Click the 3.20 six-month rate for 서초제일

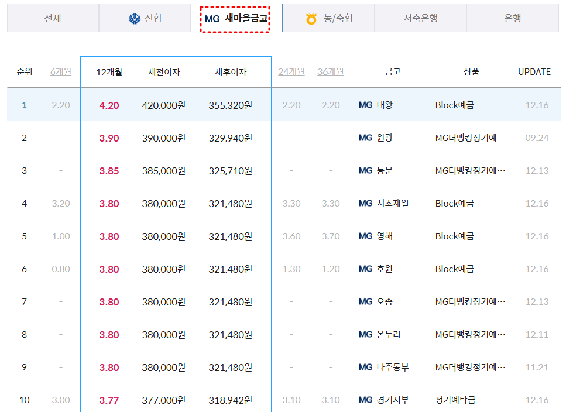click(61, 204)
